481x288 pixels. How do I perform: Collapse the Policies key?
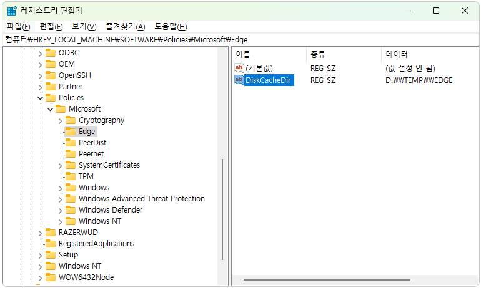pyautogui.click(x=40, y=98)
